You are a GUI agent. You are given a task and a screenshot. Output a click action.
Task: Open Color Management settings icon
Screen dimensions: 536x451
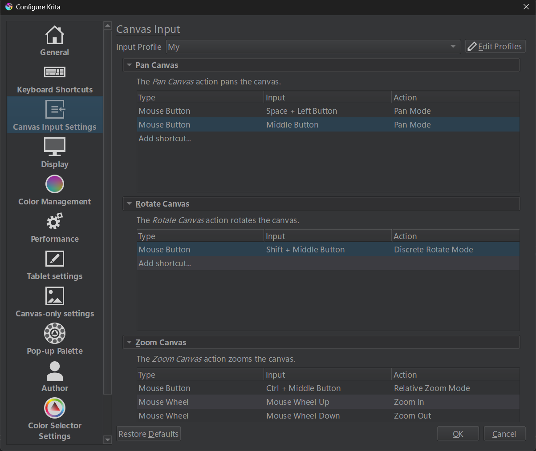point(55,184)
